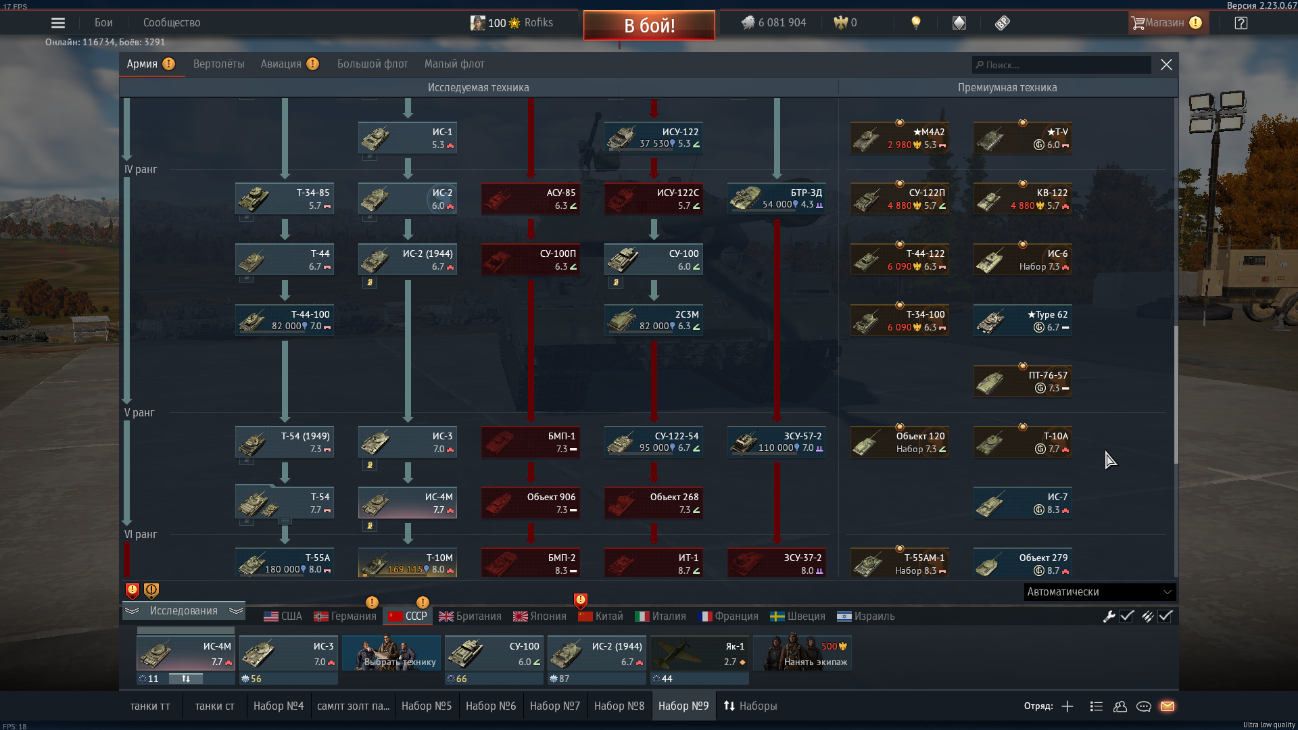This screenshot has width=1298, height=730.
Task: Switch to preset танки тт
Action: pos(150,706)
